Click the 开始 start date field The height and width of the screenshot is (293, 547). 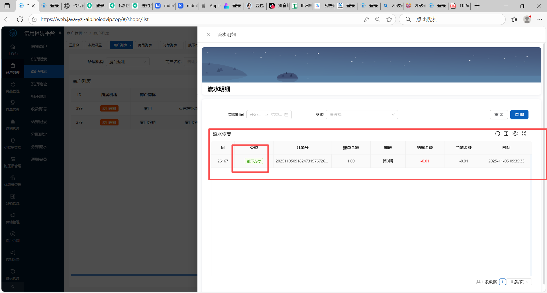[x=255, y=115]
